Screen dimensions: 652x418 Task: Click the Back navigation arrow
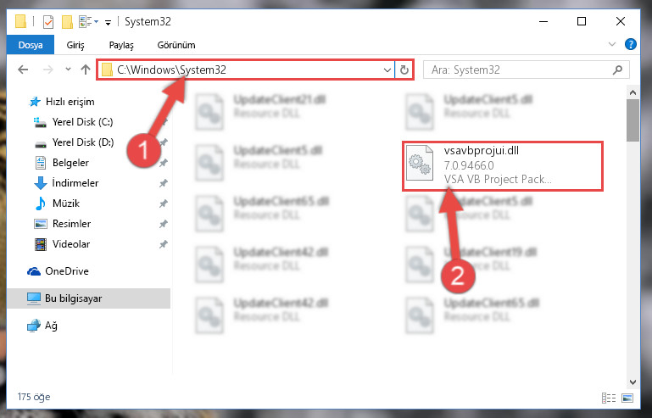pyautogui.click(x=23, y=70)
